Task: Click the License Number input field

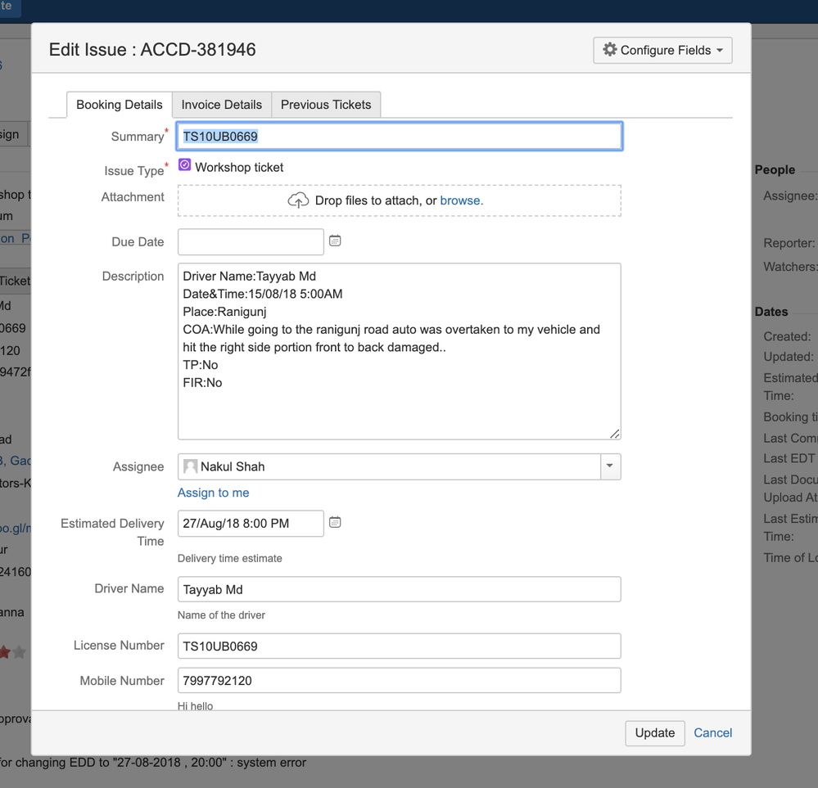Action: (x=400, y=646)
